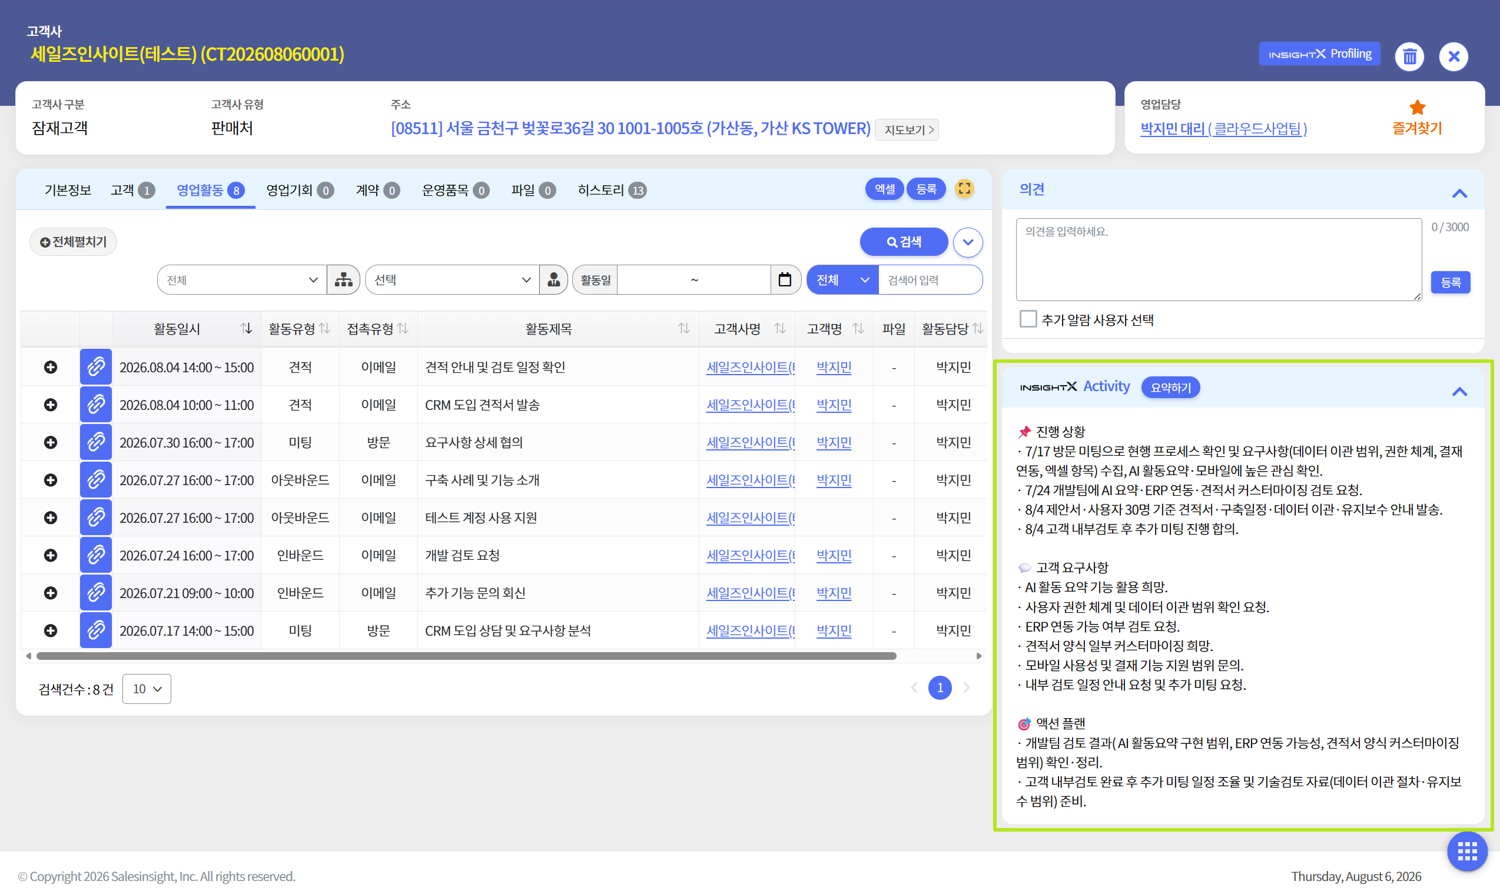Image resolution: width=1500 pixels, height=888 pixels.
Task: Open the blue app grid floating button
Action: 1466,851
